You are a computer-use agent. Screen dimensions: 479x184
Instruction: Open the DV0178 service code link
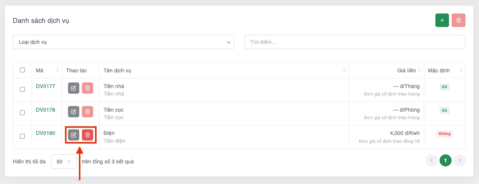point(45,110)
